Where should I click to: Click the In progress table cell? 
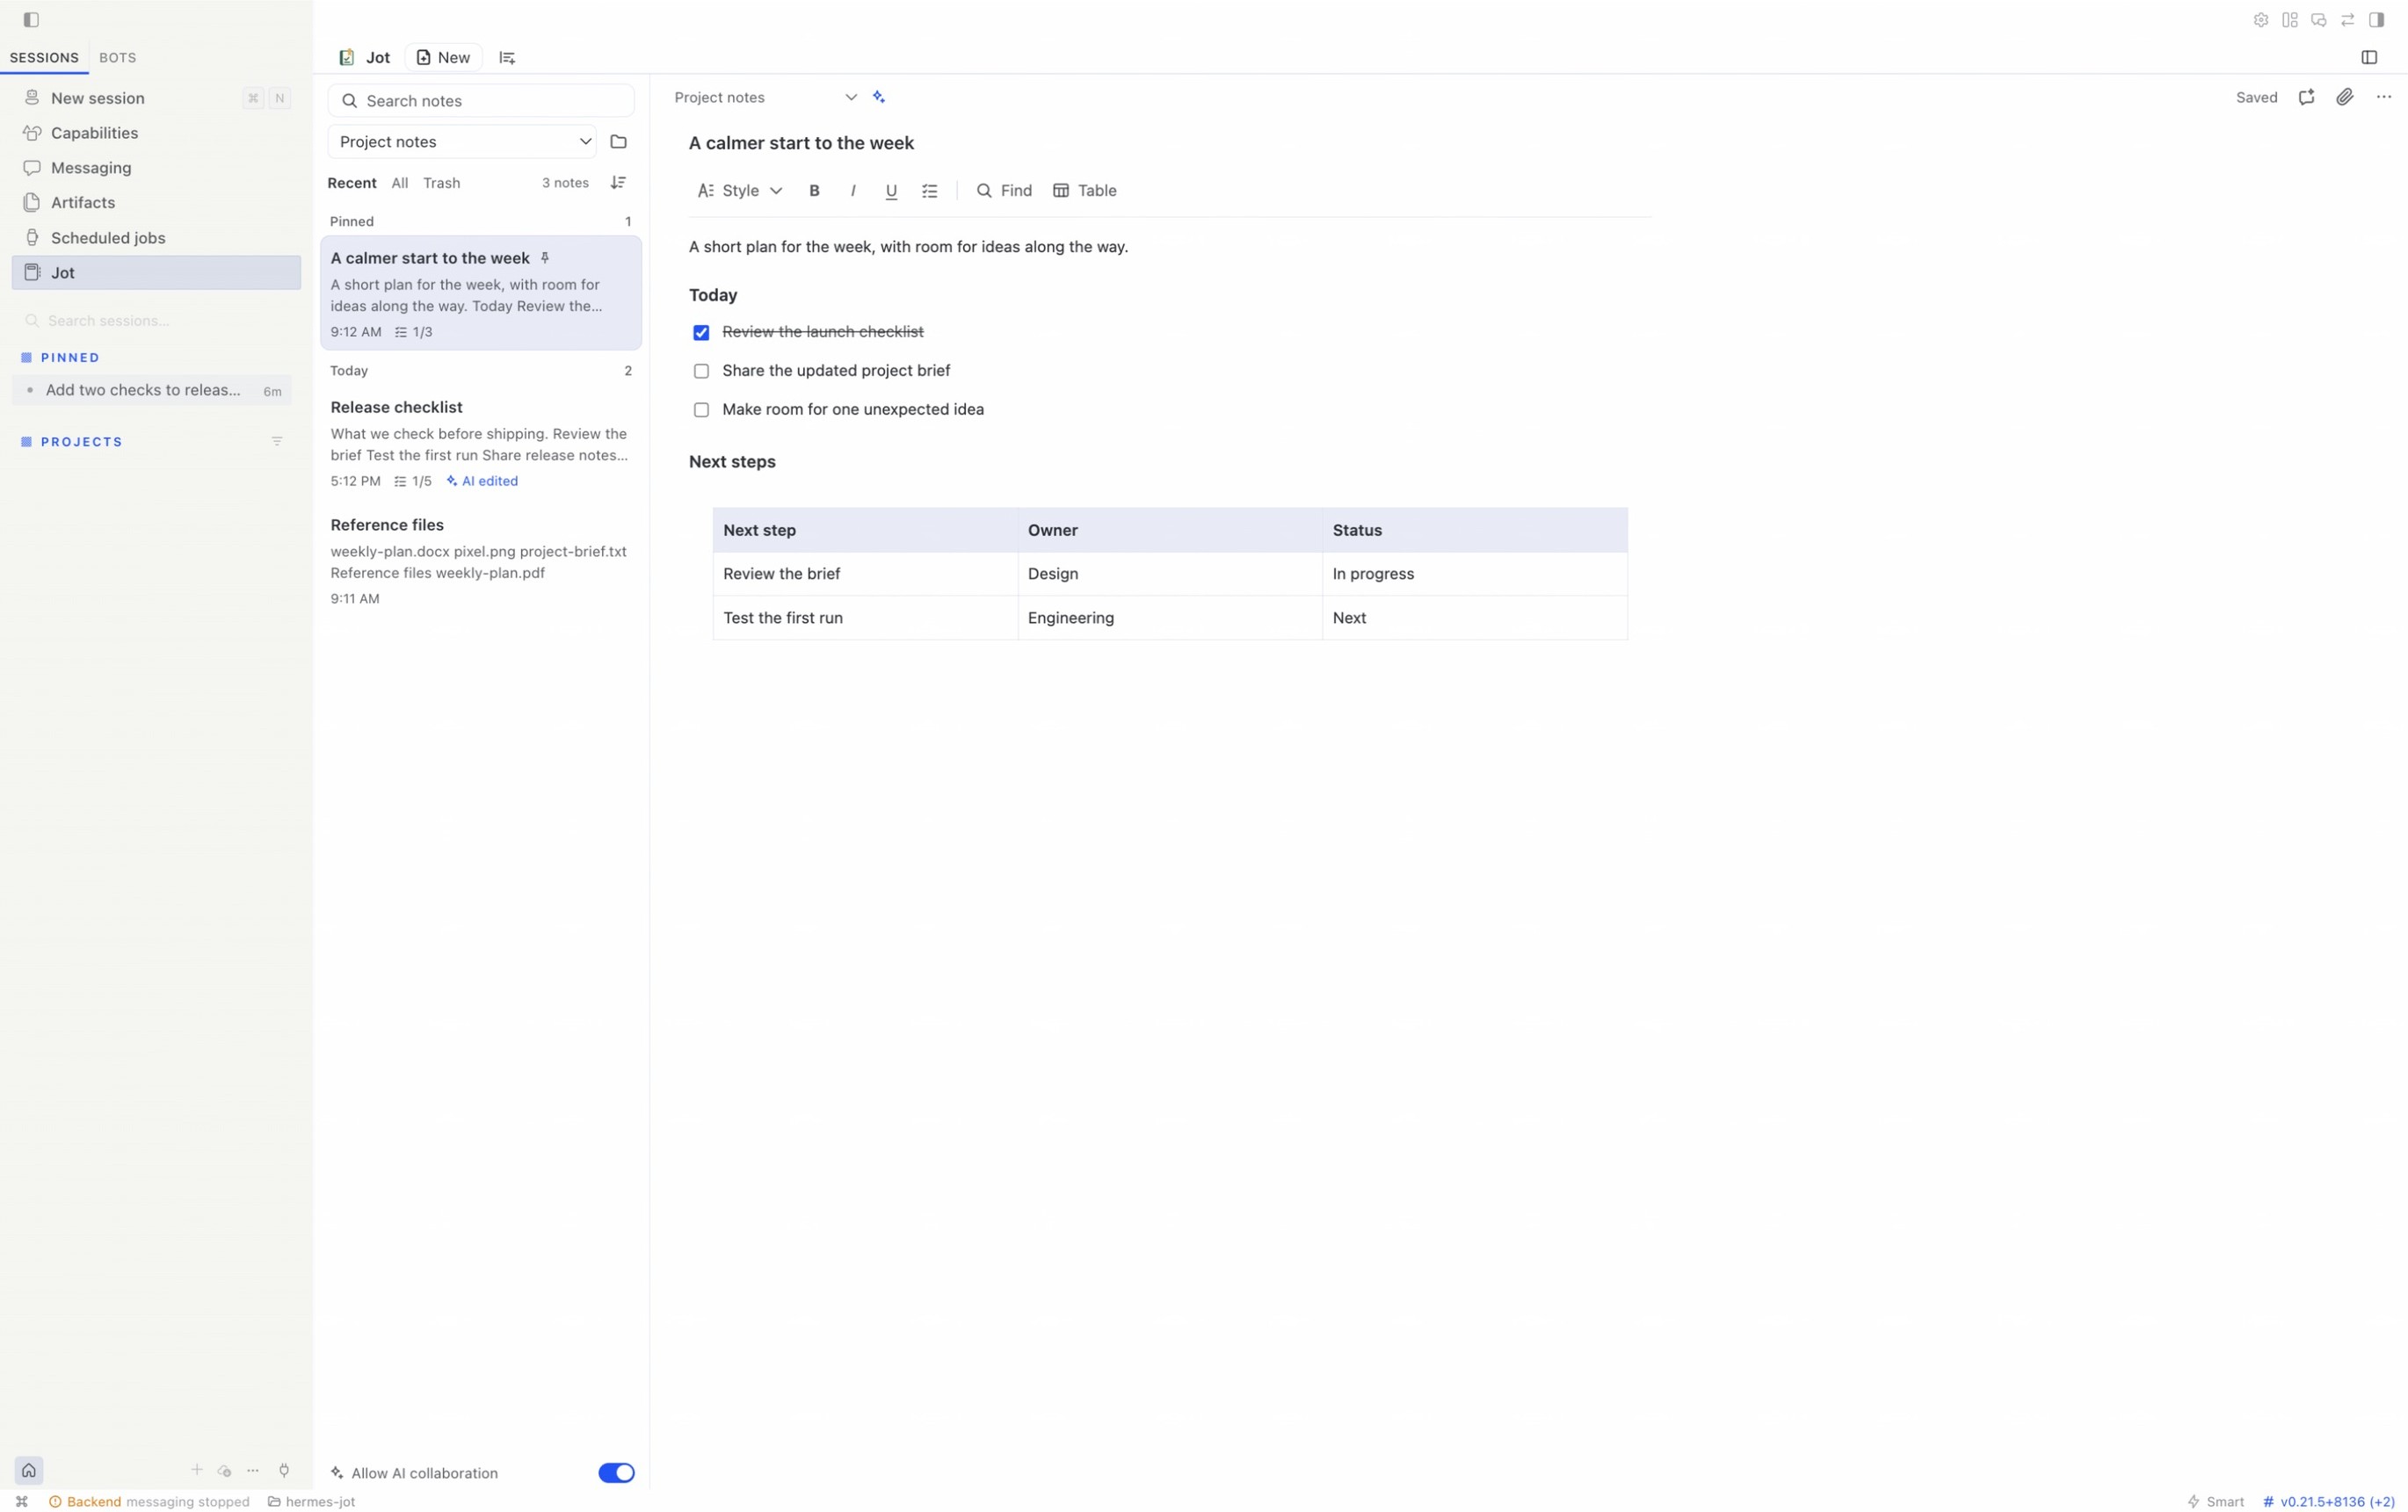[1474, 573]
